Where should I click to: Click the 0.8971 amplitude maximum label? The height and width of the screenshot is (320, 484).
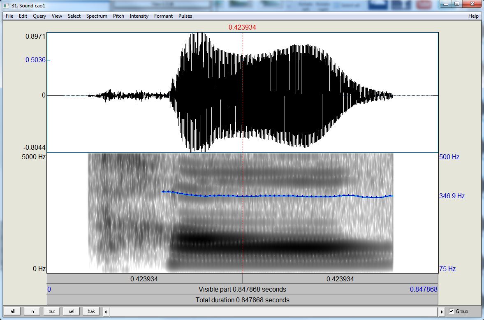35,37
